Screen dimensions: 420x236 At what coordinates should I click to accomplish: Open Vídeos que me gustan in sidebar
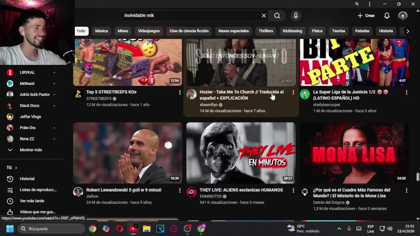coord(31,212)
